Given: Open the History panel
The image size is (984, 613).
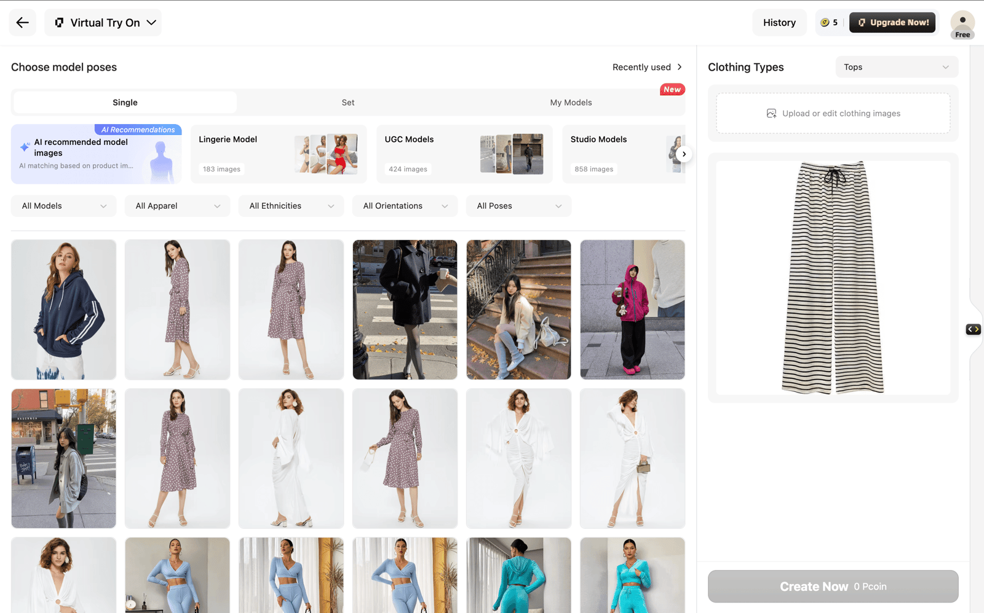Looking at the screenshot, I should (779, 23).
